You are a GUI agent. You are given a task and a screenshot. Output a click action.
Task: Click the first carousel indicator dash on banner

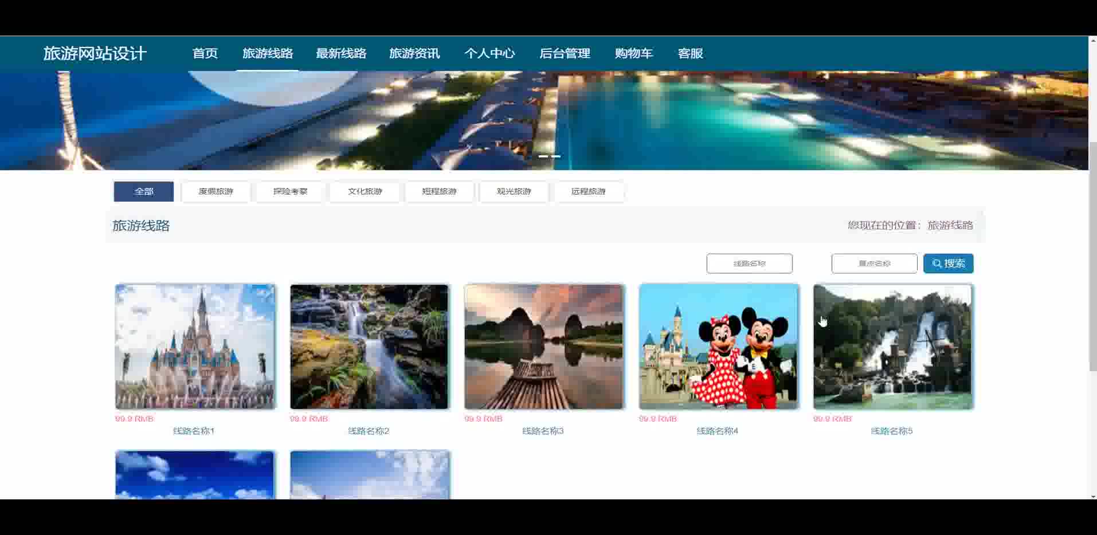[543, 156]
